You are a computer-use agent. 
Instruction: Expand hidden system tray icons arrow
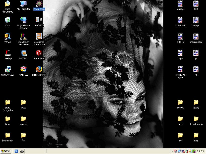pyautogui.click(x=172, y=151)
